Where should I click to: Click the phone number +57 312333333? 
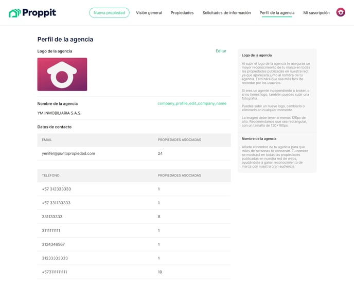tap(57, 189)
